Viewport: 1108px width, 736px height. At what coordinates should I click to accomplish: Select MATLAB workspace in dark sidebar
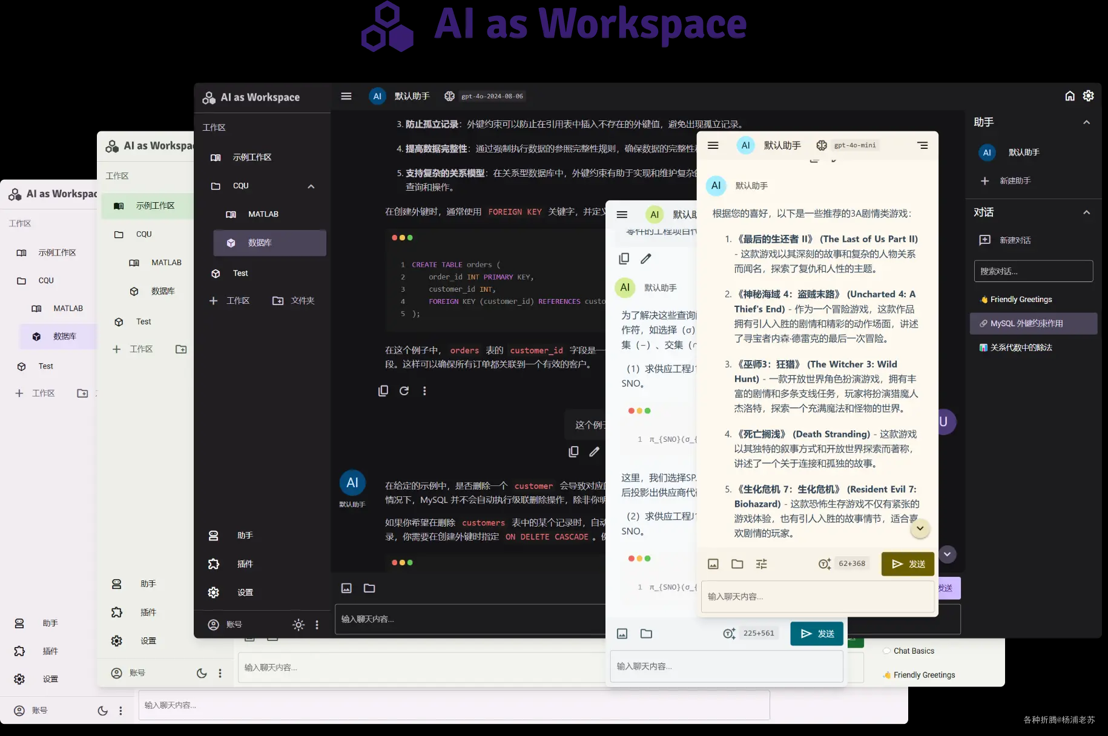click(x=270, y=214)
